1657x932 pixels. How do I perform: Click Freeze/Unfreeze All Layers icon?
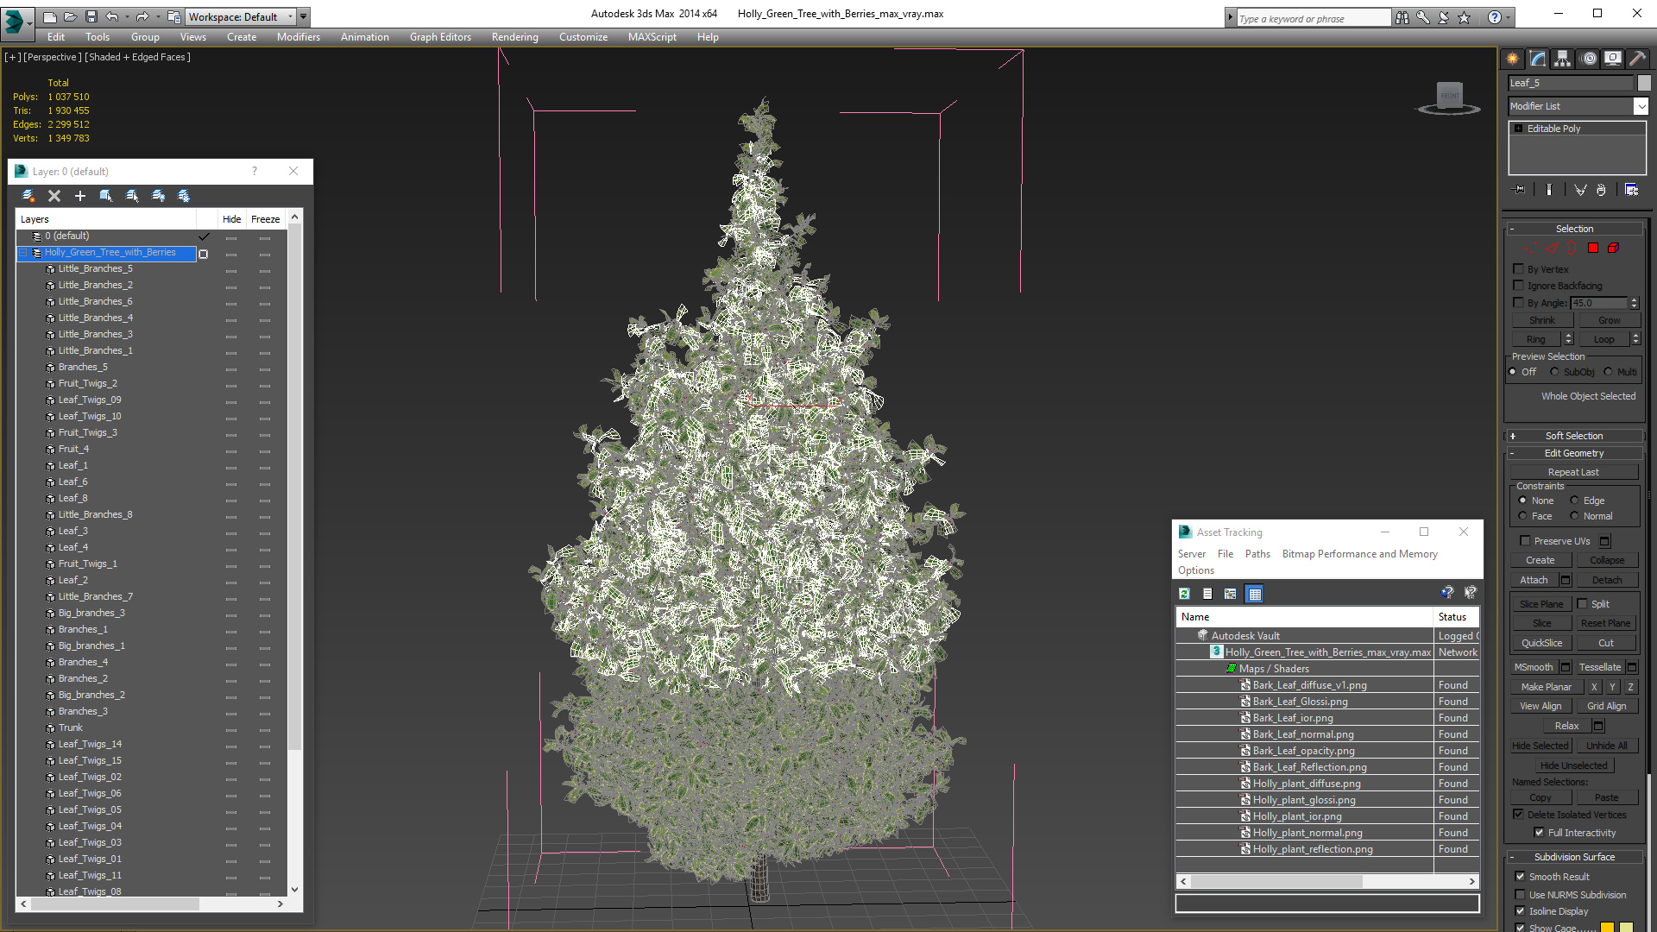[184, 196]
